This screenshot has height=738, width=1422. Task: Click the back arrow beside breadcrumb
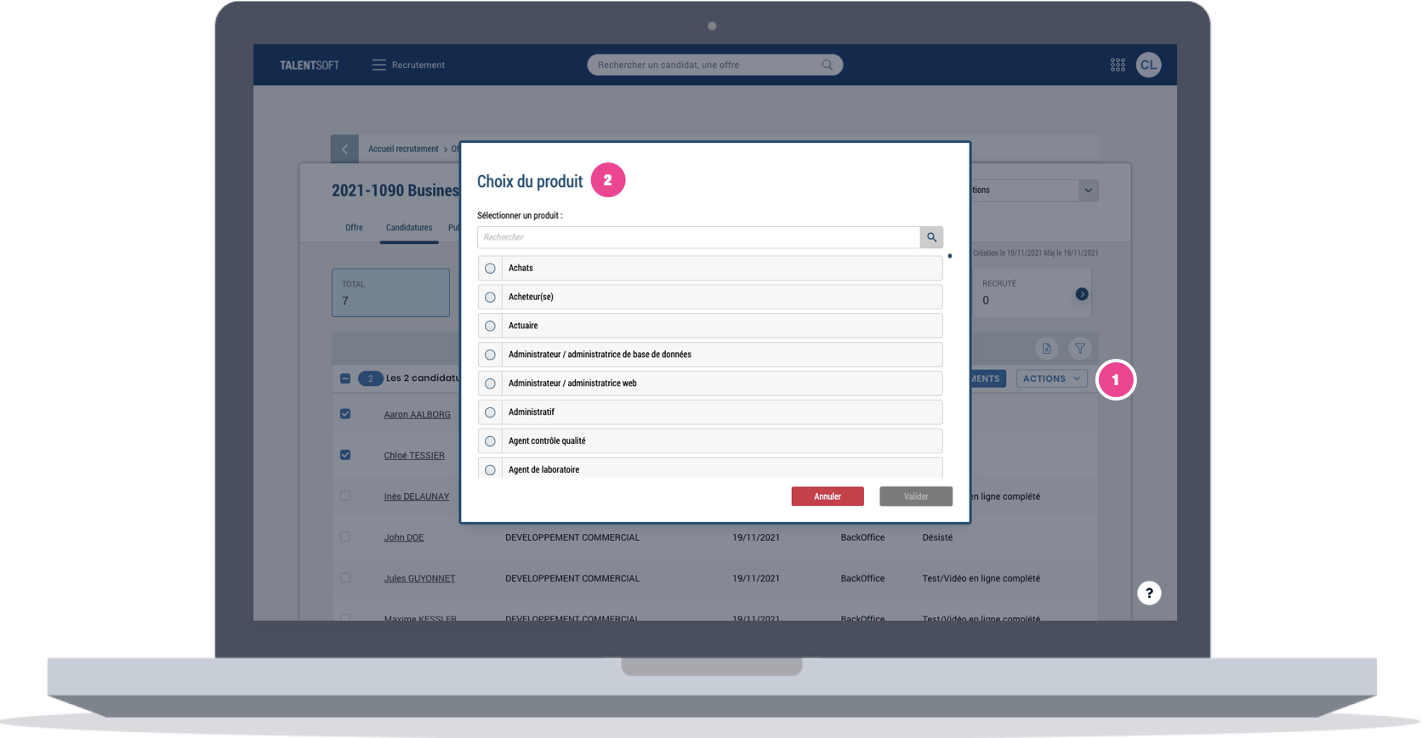pos(344,149)
